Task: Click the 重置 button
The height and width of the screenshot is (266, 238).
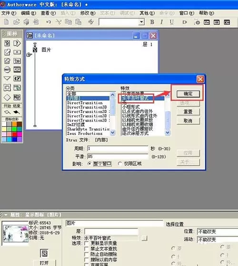Action: 188,112
